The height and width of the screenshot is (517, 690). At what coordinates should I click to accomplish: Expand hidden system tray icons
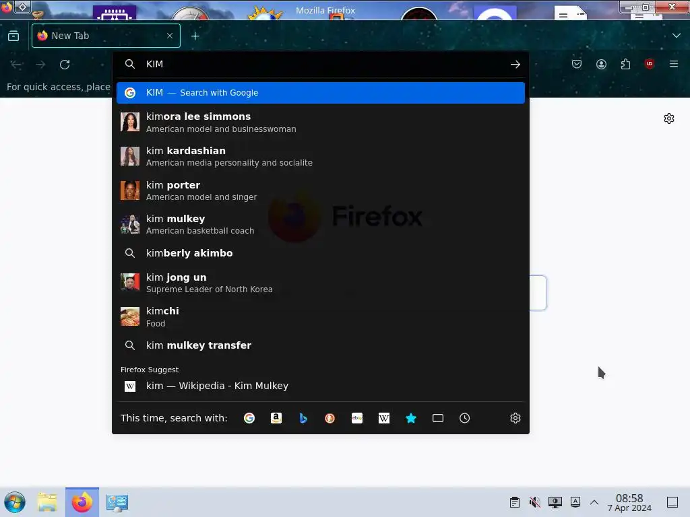pos(594,502)
